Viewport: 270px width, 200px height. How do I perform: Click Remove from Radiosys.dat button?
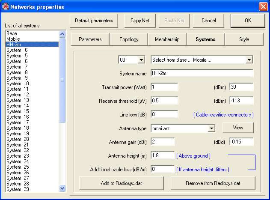(213, 183)
